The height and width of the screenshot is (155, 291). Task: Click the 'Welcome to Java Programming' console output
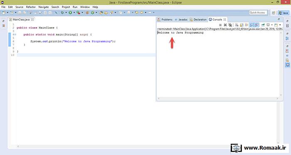pyautogui.click(x=180, y=33)
